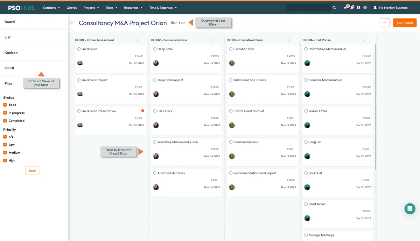Expand the Tasks dropdown menu
The height and width of the screenshot is (241, 420).
[111, 7]
